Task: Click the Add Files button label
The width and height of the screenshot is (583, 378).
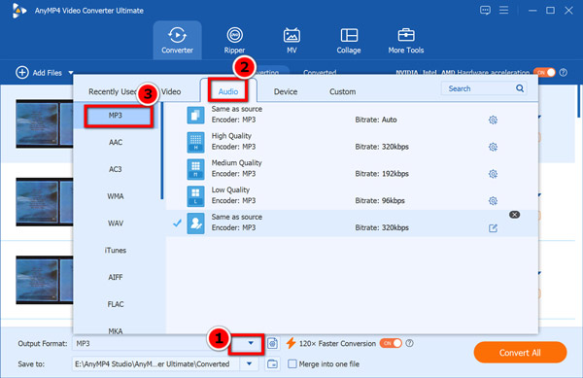Action: coord(48,73)
